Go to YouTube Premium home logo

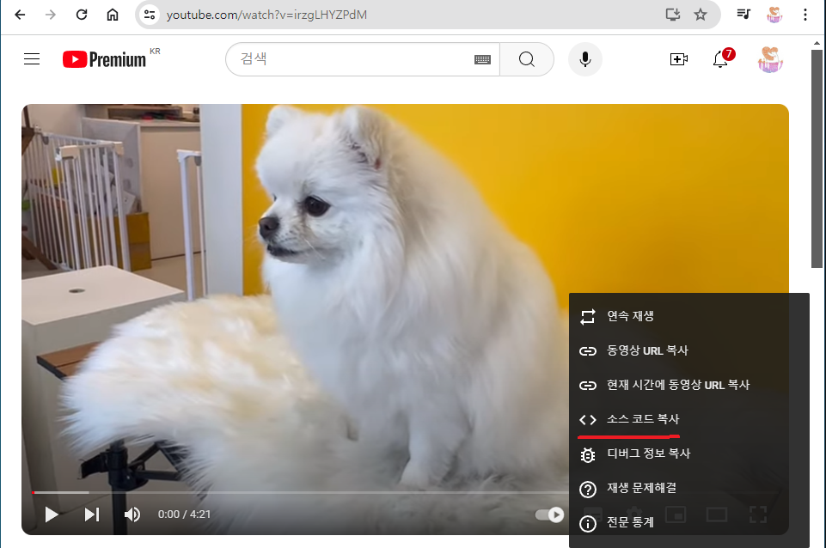(x=104, y=59)
